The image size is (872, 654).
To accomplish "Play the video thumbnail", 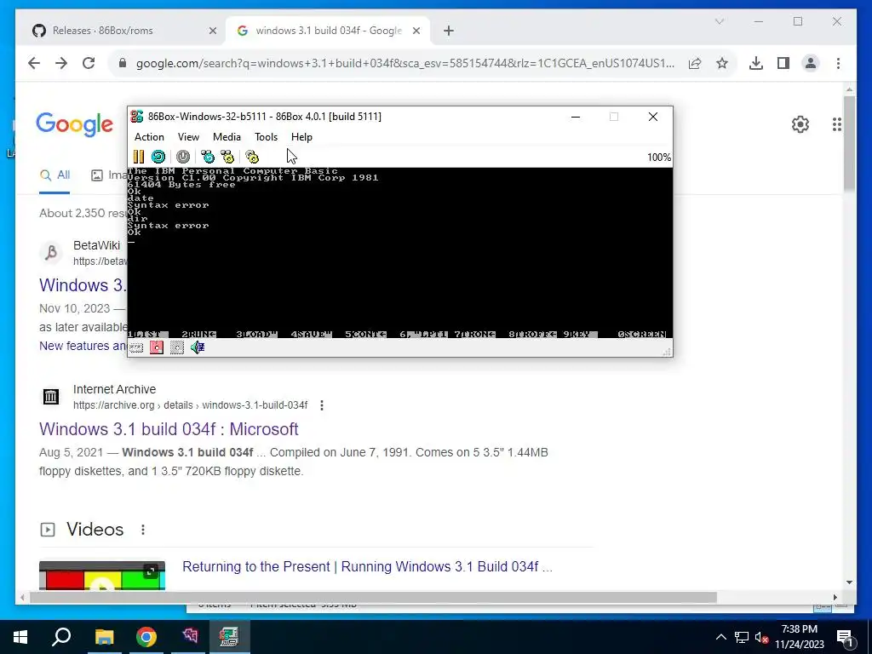I will coord(102,577).
